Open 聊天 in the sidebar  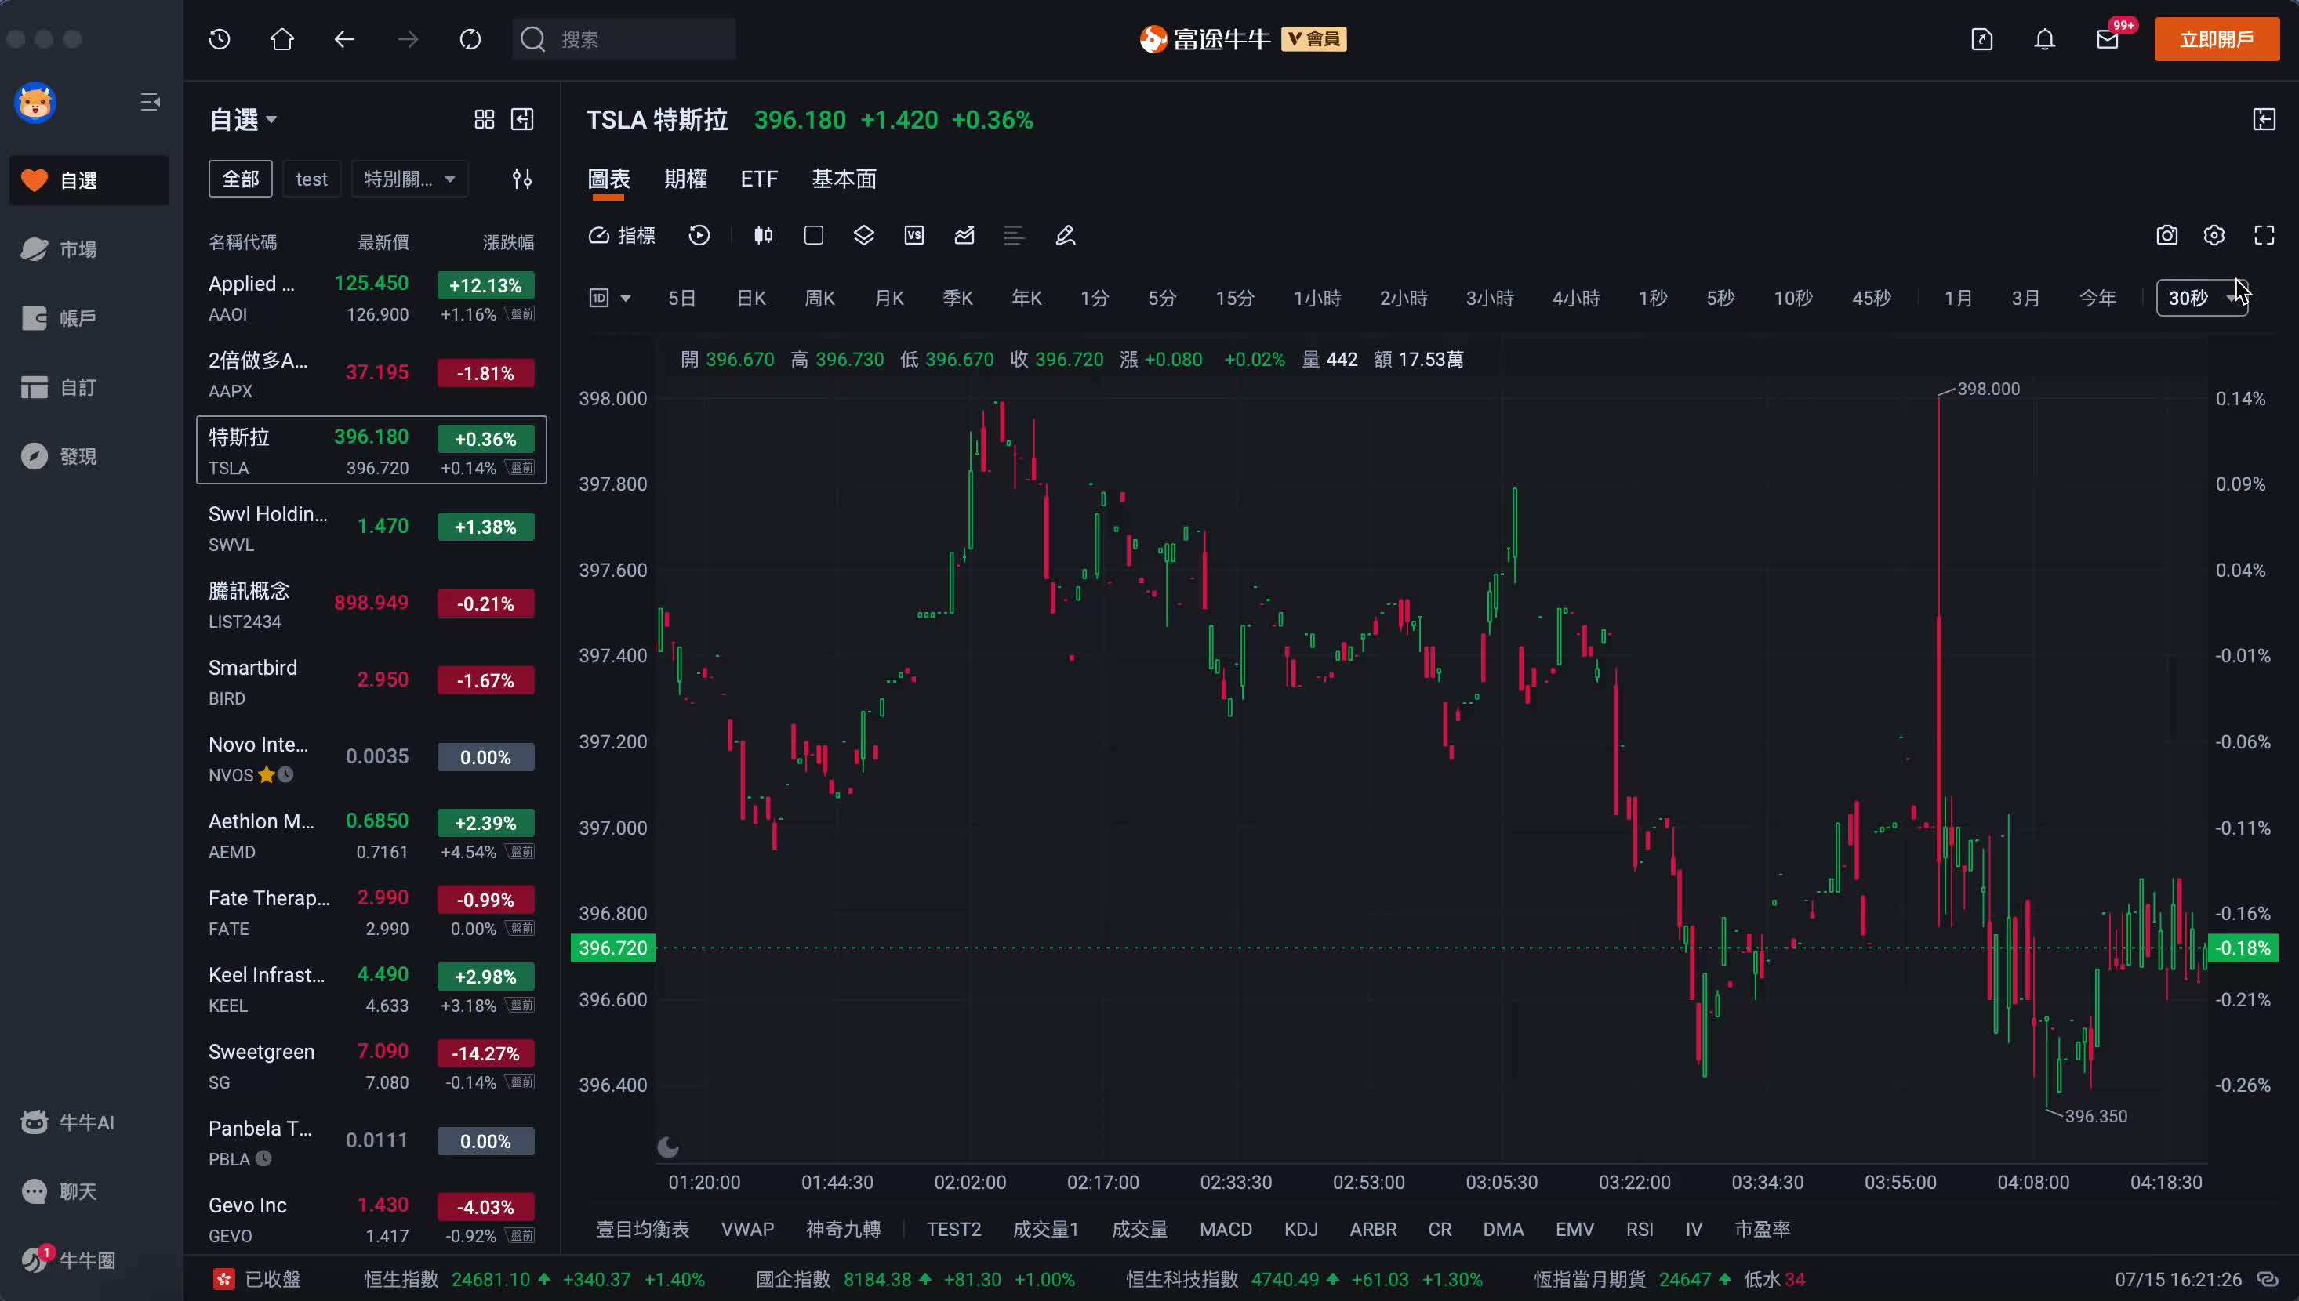click(x=89, y=1191)
